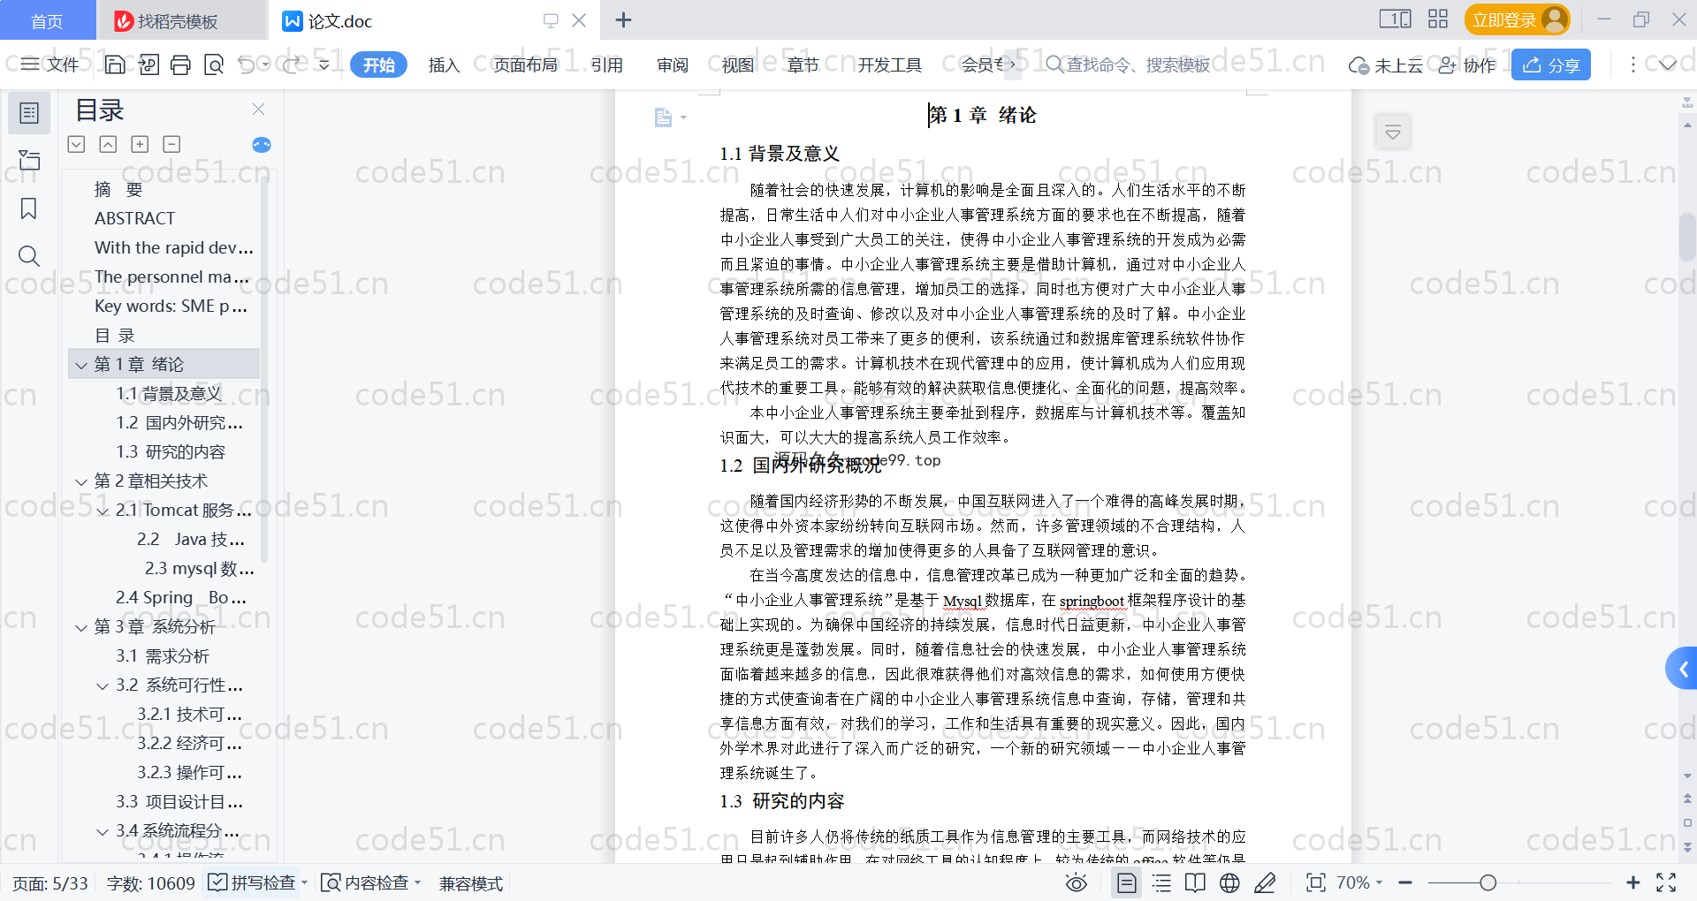Click the zoom in plus button
Screen dimensions: 1697x901
[1633, 882]
